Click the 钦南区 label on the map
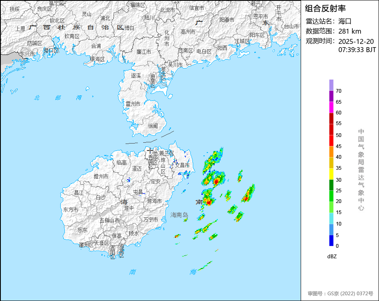 pos(72,36)
